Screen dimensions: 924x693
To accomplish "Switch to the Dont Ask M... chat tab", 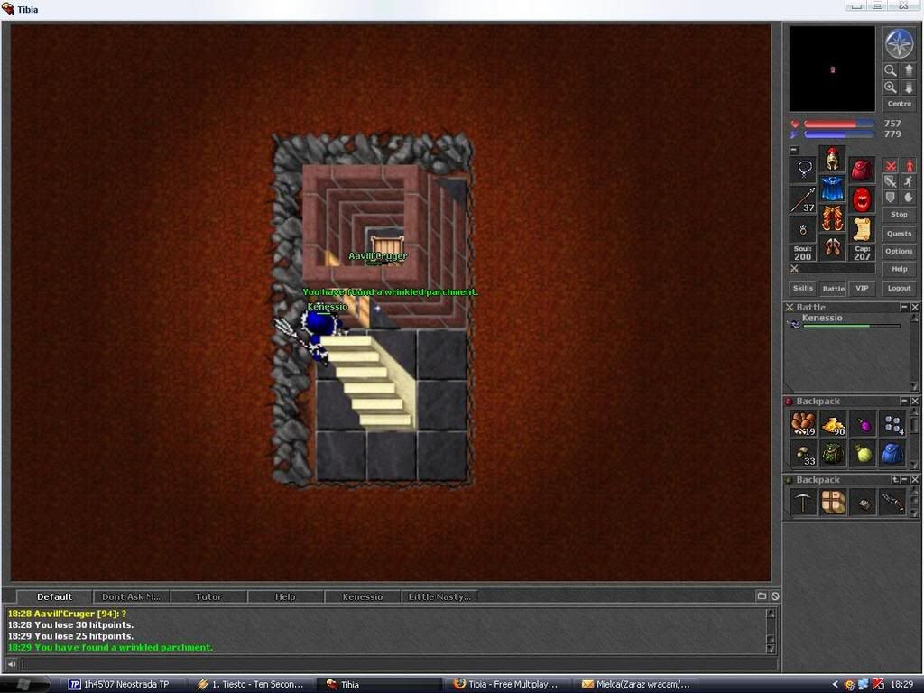I will pyautogui.click(x=132, y=596).
